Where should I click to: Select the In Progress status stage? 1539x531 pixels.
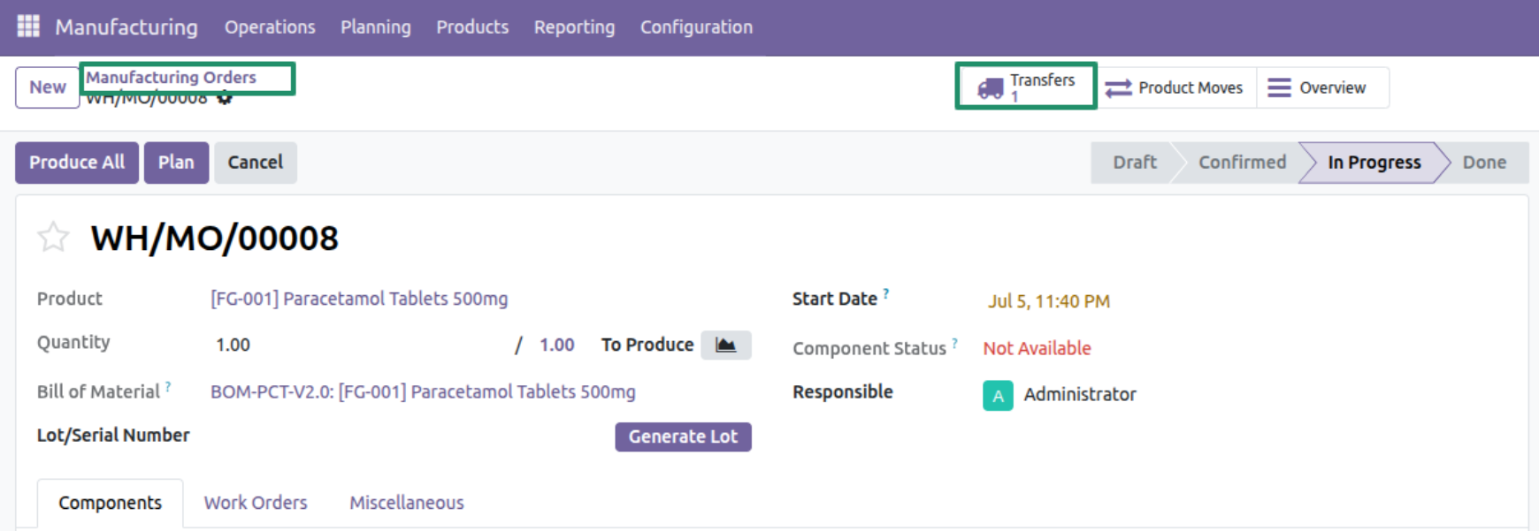coord(1374,163)
